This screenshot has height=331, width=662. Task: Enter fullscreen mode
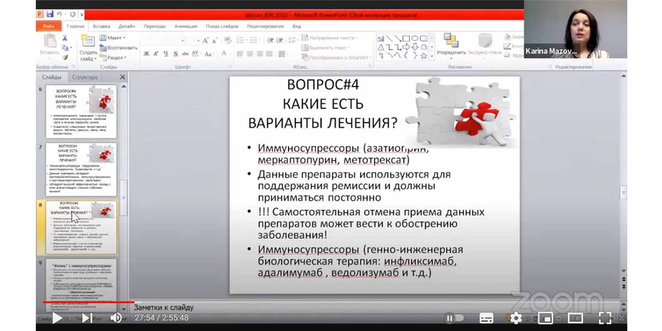pyautogui.click(x=605, y=318)
